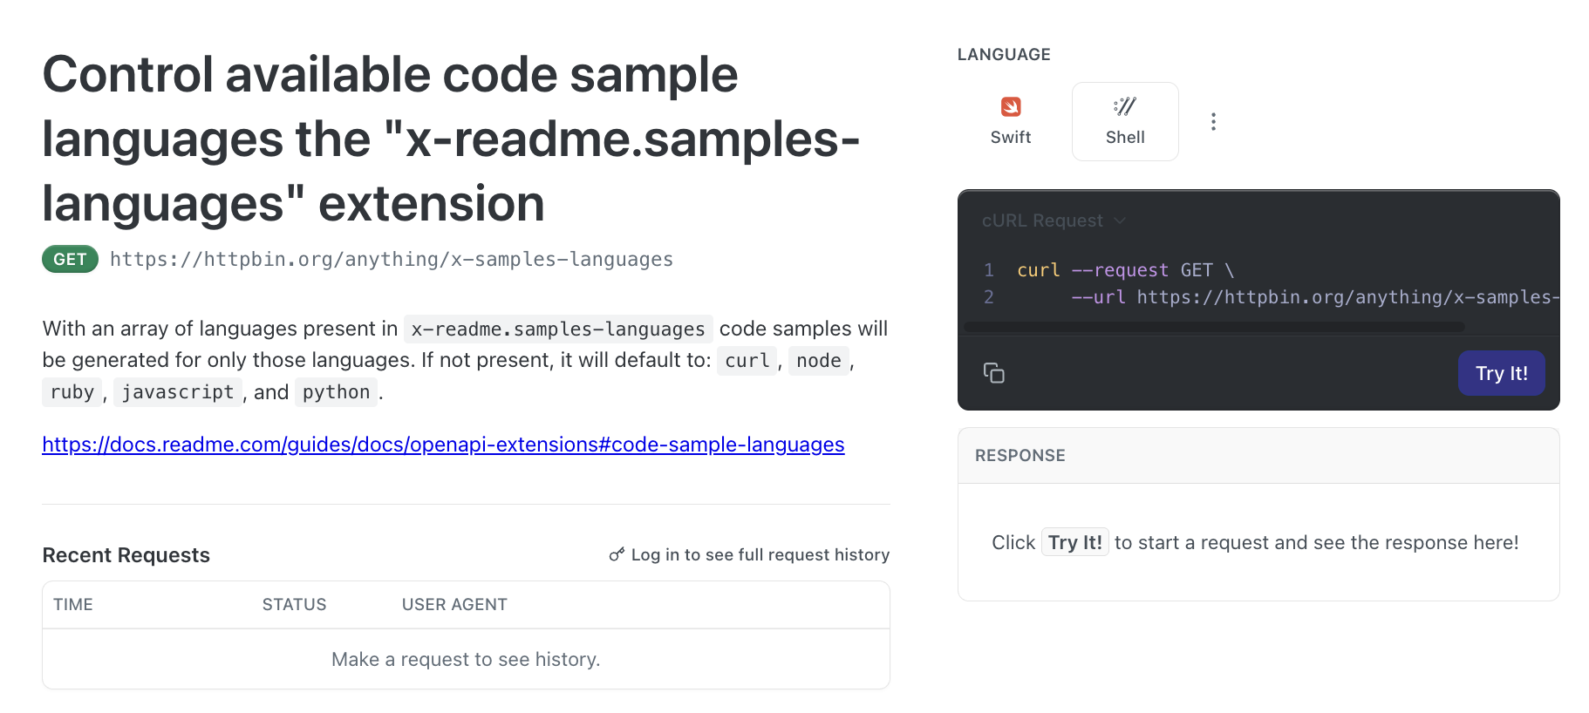Click the 'ruby' inline code tag

(72, 391)
